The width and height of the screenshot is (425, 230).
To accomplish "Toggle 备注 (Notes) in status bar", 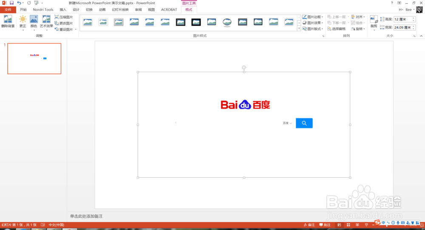I will (x=309, y=225).
